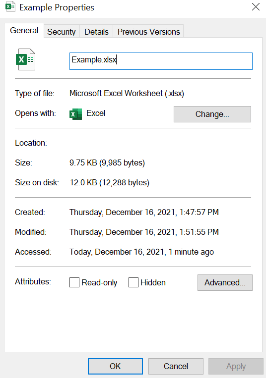Click the Microsoft Excel Worksheet type text
Viewport: 266px width, 378px height.
(x=127, y=93)
